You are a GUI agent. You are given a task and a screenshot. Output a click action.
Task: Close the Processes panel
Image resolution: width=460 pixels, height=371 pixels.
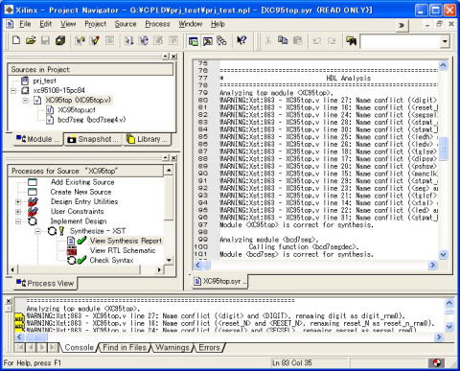click(x=173, y=158)
